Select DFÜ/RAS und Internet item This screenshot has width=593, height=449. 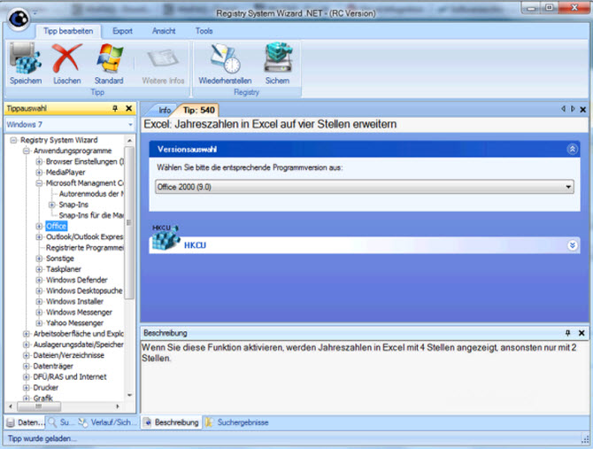pos(70,377)
